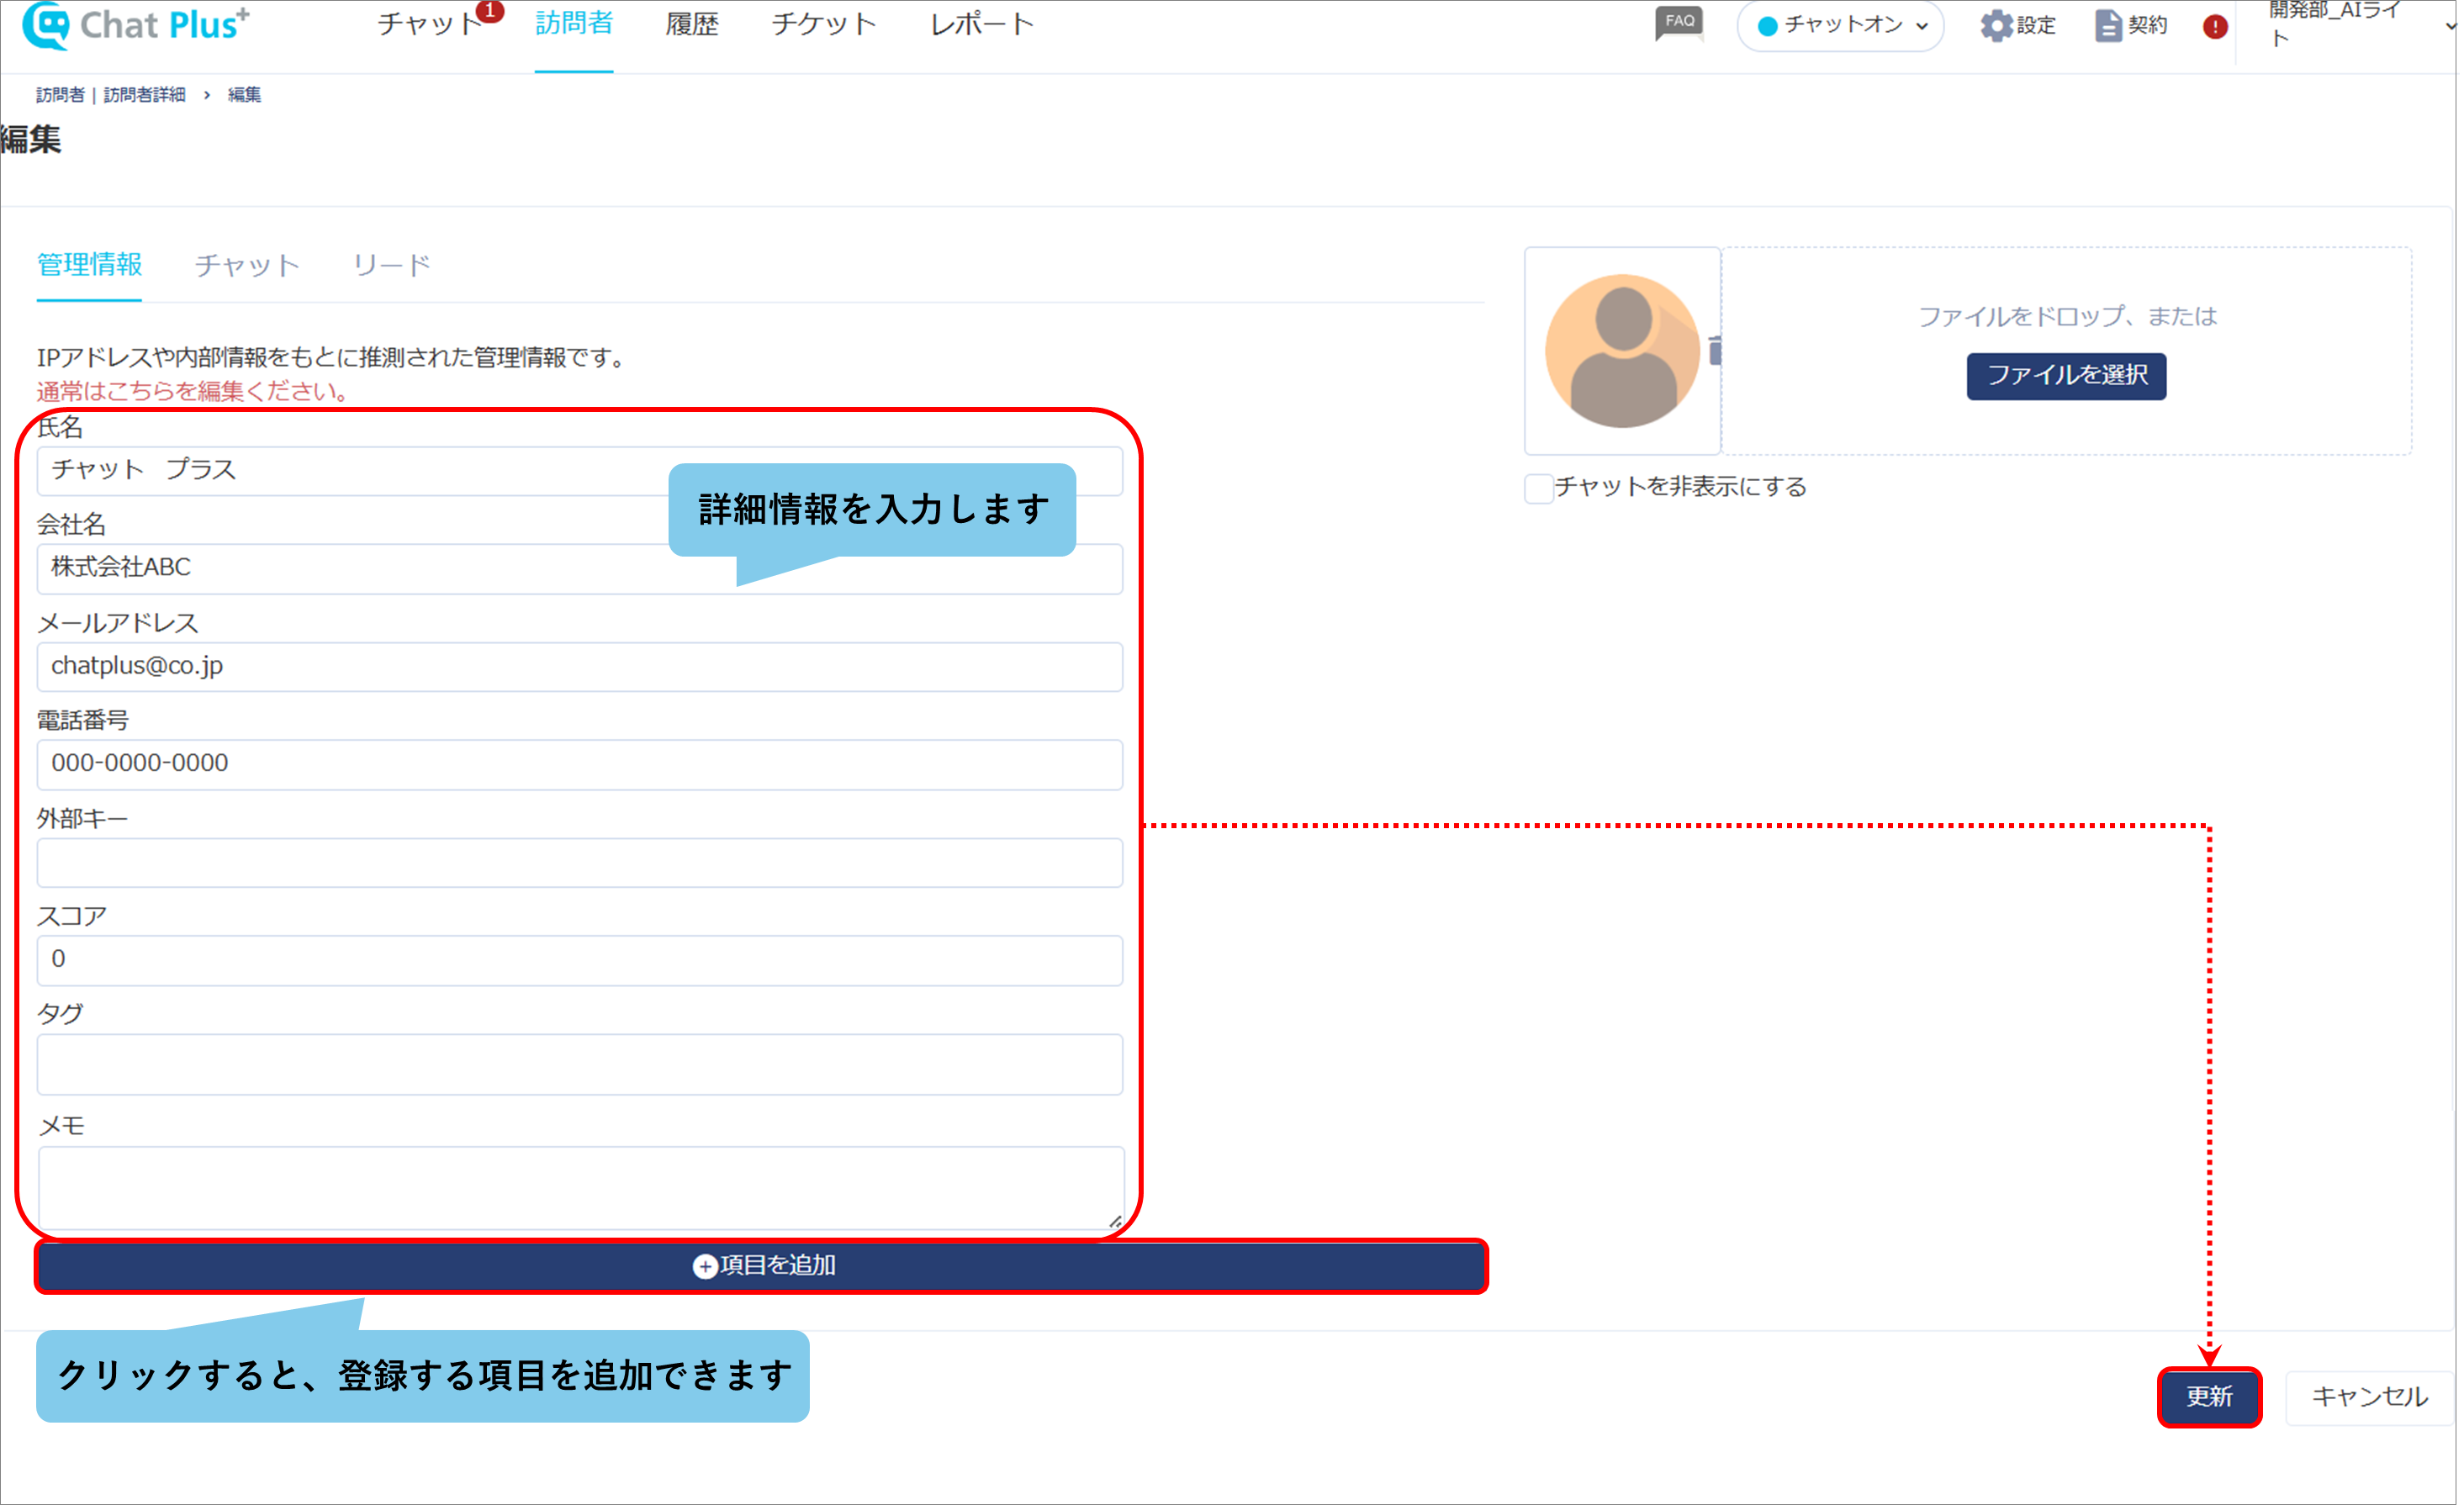2464x1505 pixels.
Task: Click the red alert warning icon
Action: coord(2215,27)
